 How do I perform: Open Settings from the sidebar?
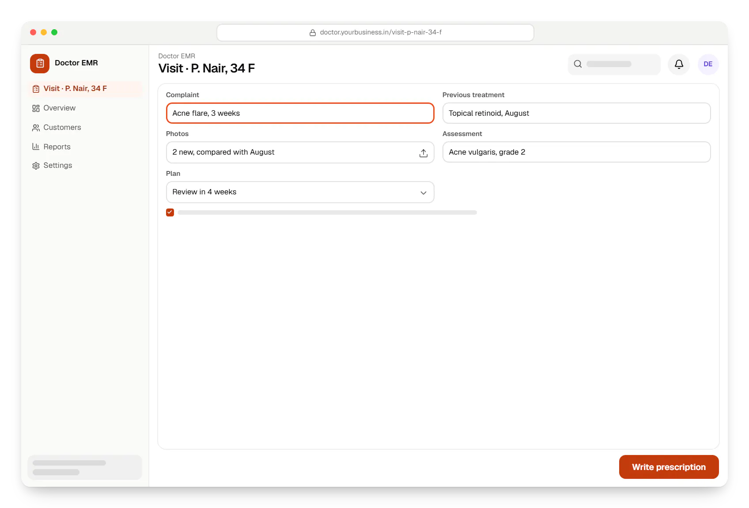[85, 166]
